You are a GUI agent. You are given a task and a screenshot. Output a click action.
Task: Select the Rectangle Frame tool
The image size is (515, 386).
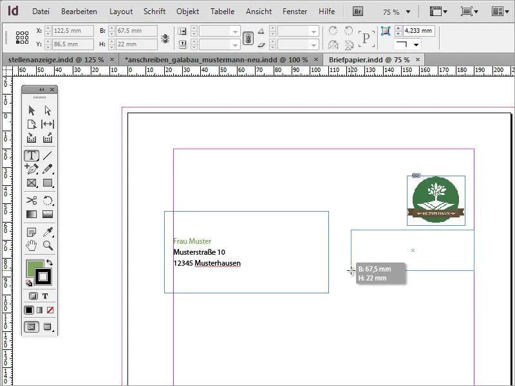pos(32,183)
